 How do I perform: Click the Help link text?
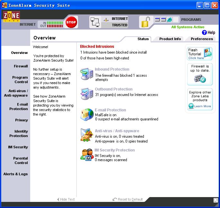pos(211,32)
